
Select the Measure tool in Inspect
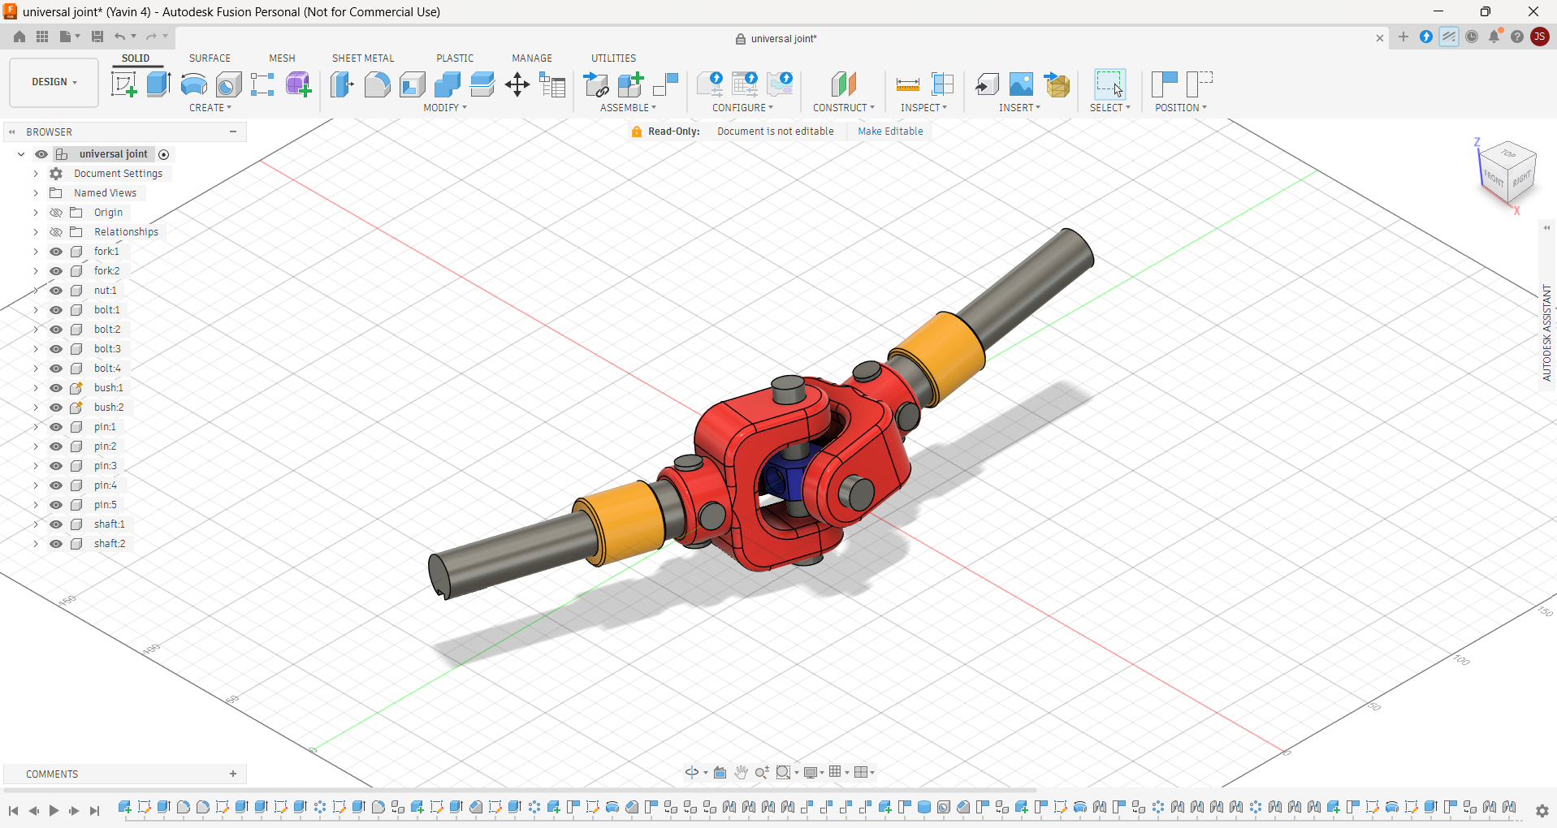tap(907, 84)
